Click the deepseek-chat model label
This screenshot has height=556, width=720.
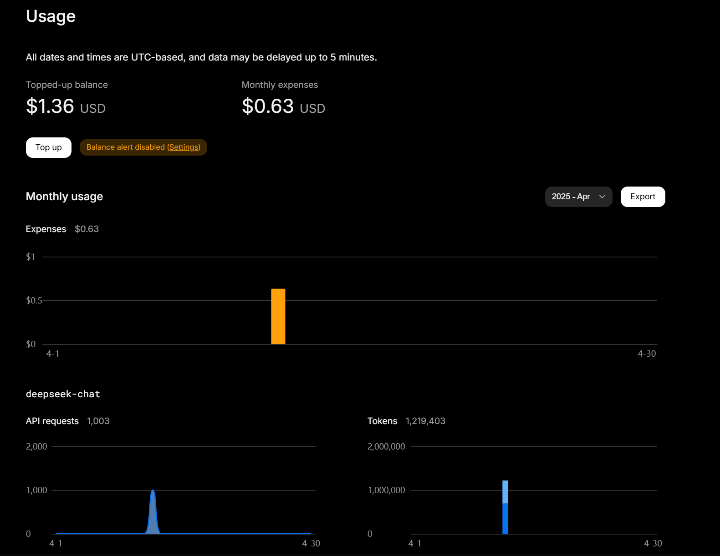click(63, 394)
